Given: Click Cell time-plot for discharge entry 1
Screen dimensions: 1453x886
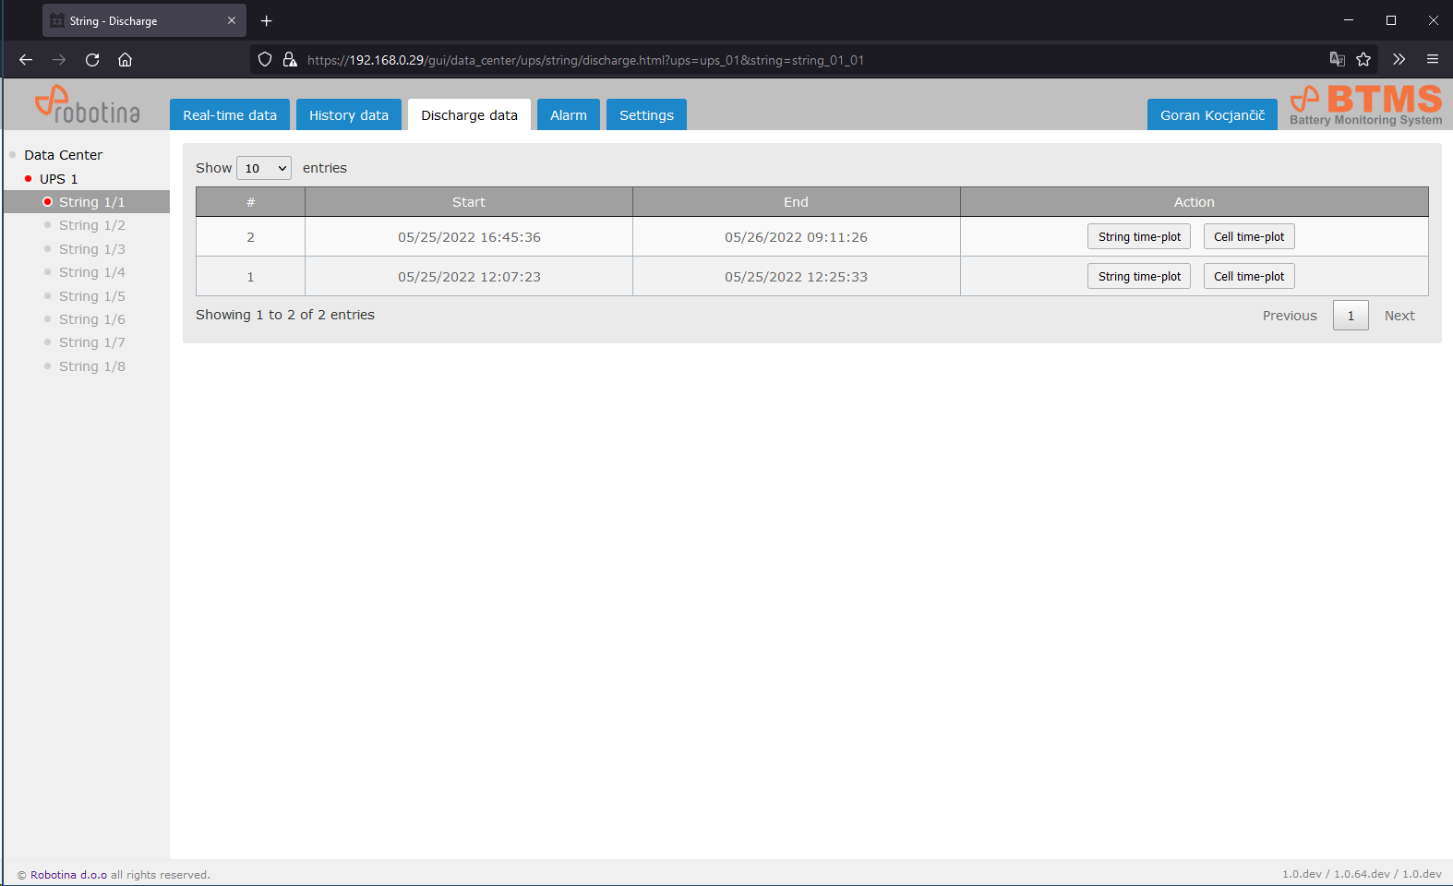Looking at the screenshot, I should 1249,277.
